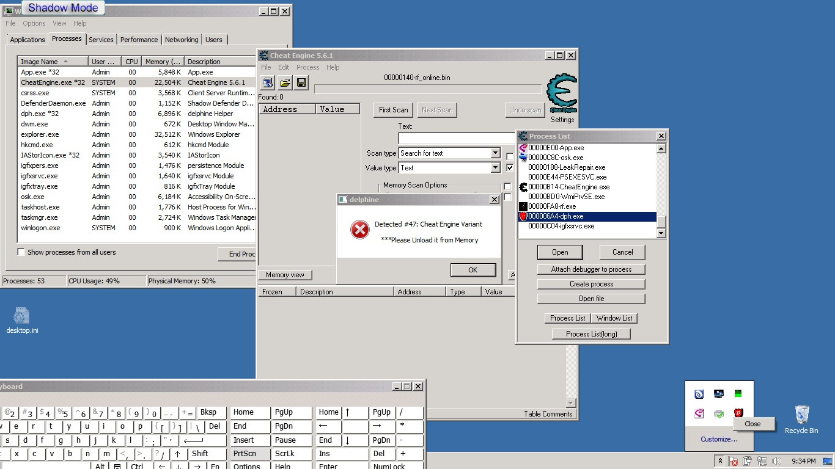Click the red D shield tray icon
Screen dimensions: 835x469
click(x=738, y=413)
